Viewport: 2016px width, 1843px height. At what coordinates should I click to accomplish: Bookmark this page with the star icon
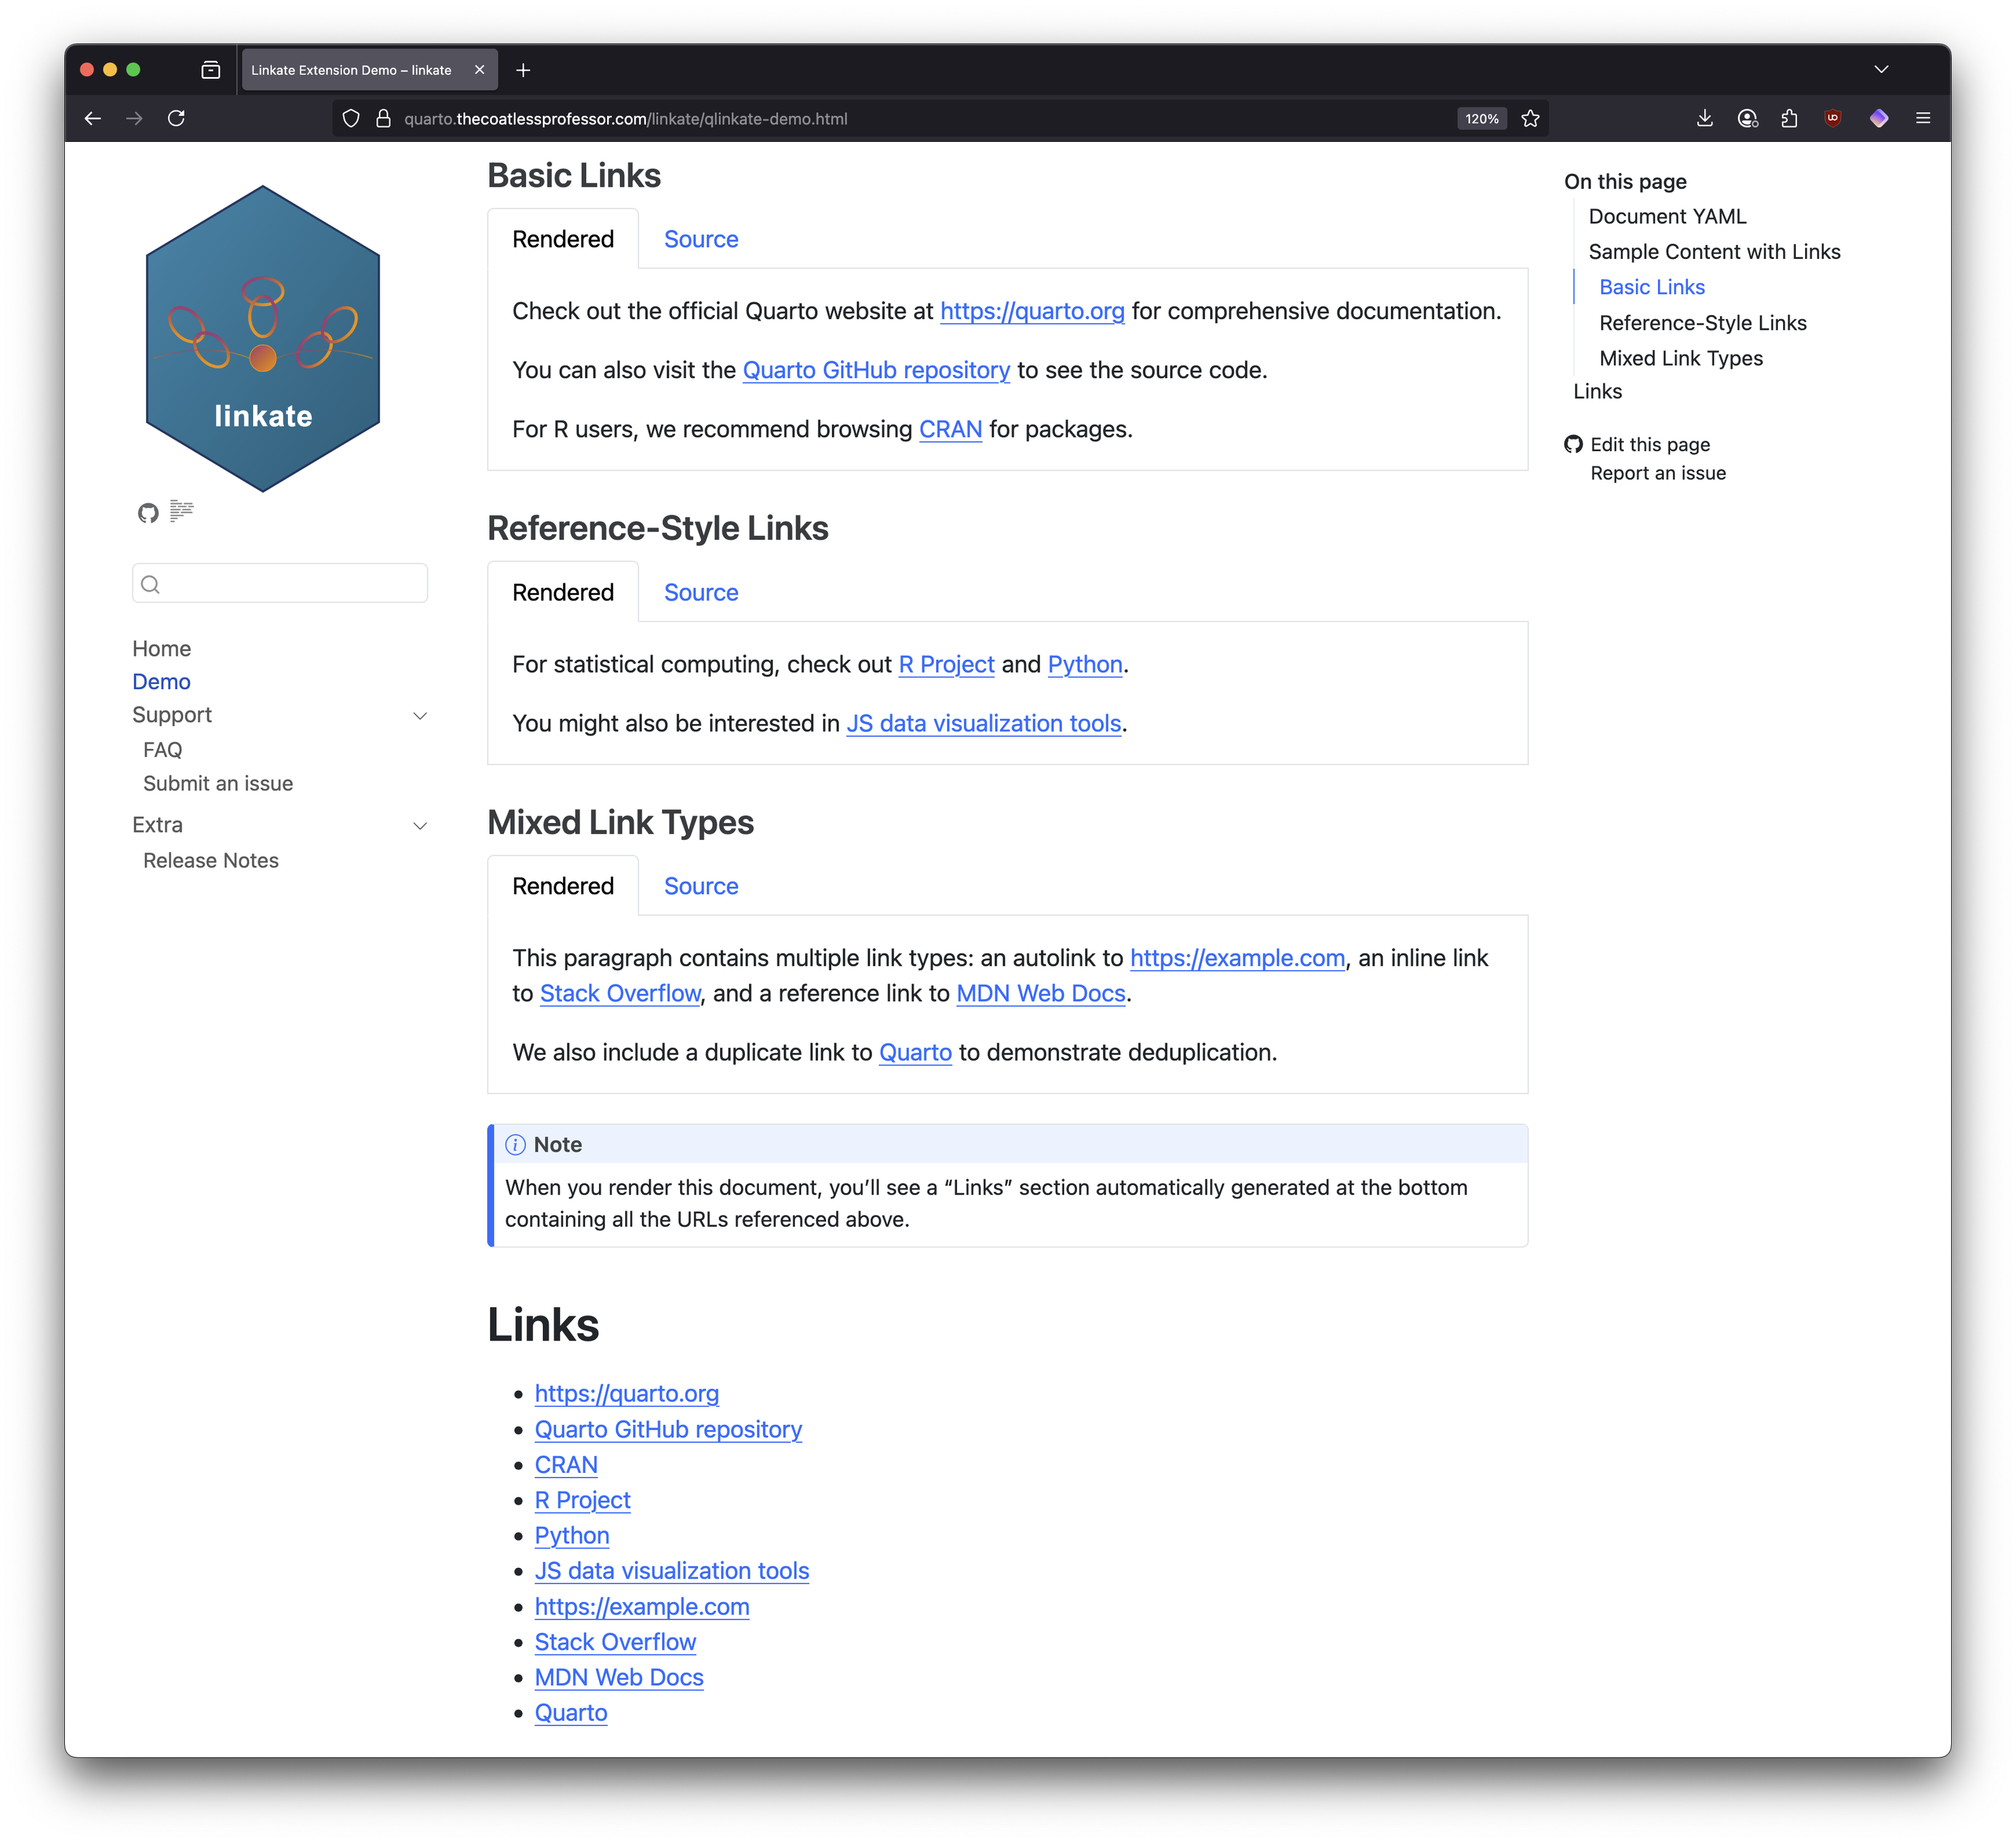[1530, 118]
